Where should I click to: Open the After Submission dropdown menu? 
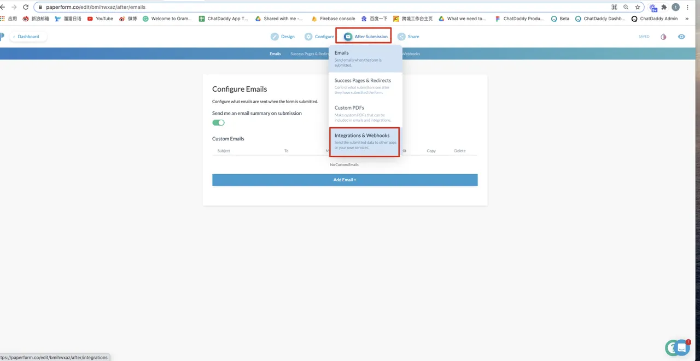click(364, 37)
